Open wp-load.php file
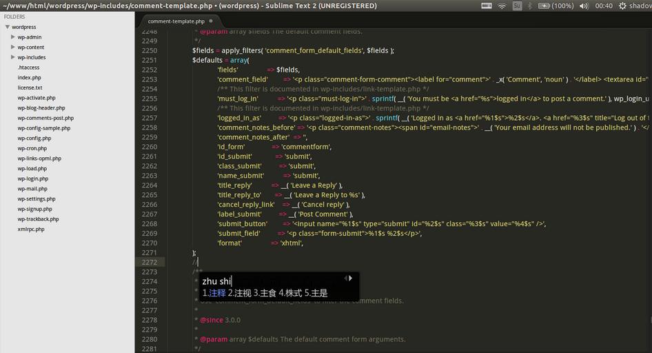Viewport: 652px width, 353px height. pos(32,168)
